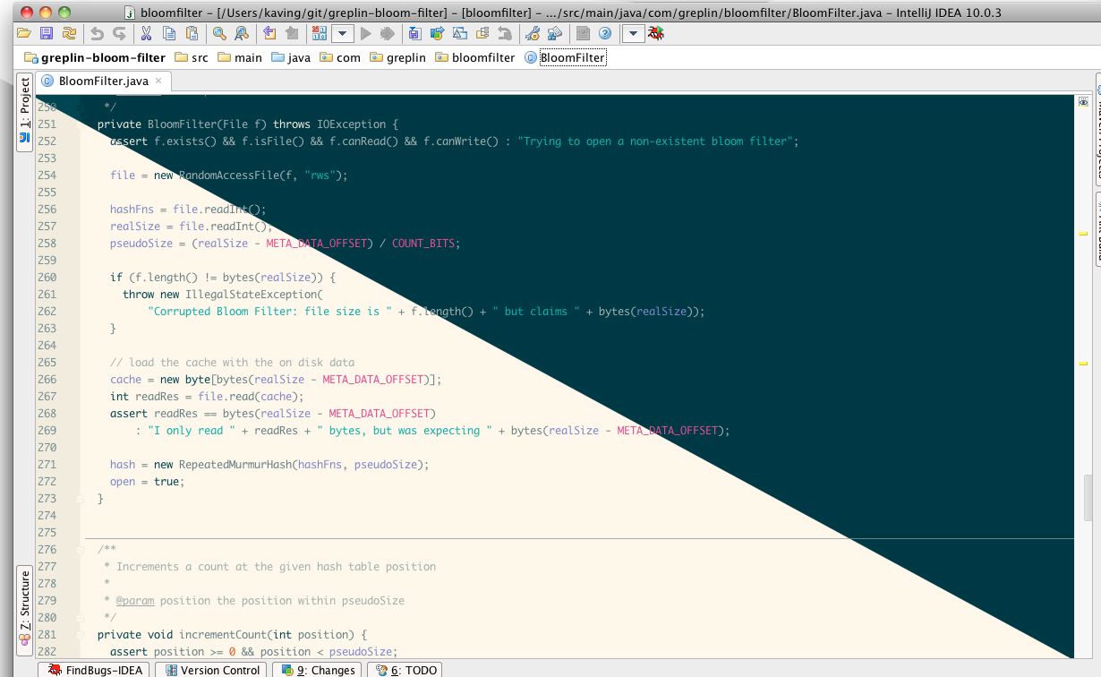The height and width of the screenshot is (677, 1101).
Task: Open the dropdown arrow beside the bug icon
Action: pos(633,33)
